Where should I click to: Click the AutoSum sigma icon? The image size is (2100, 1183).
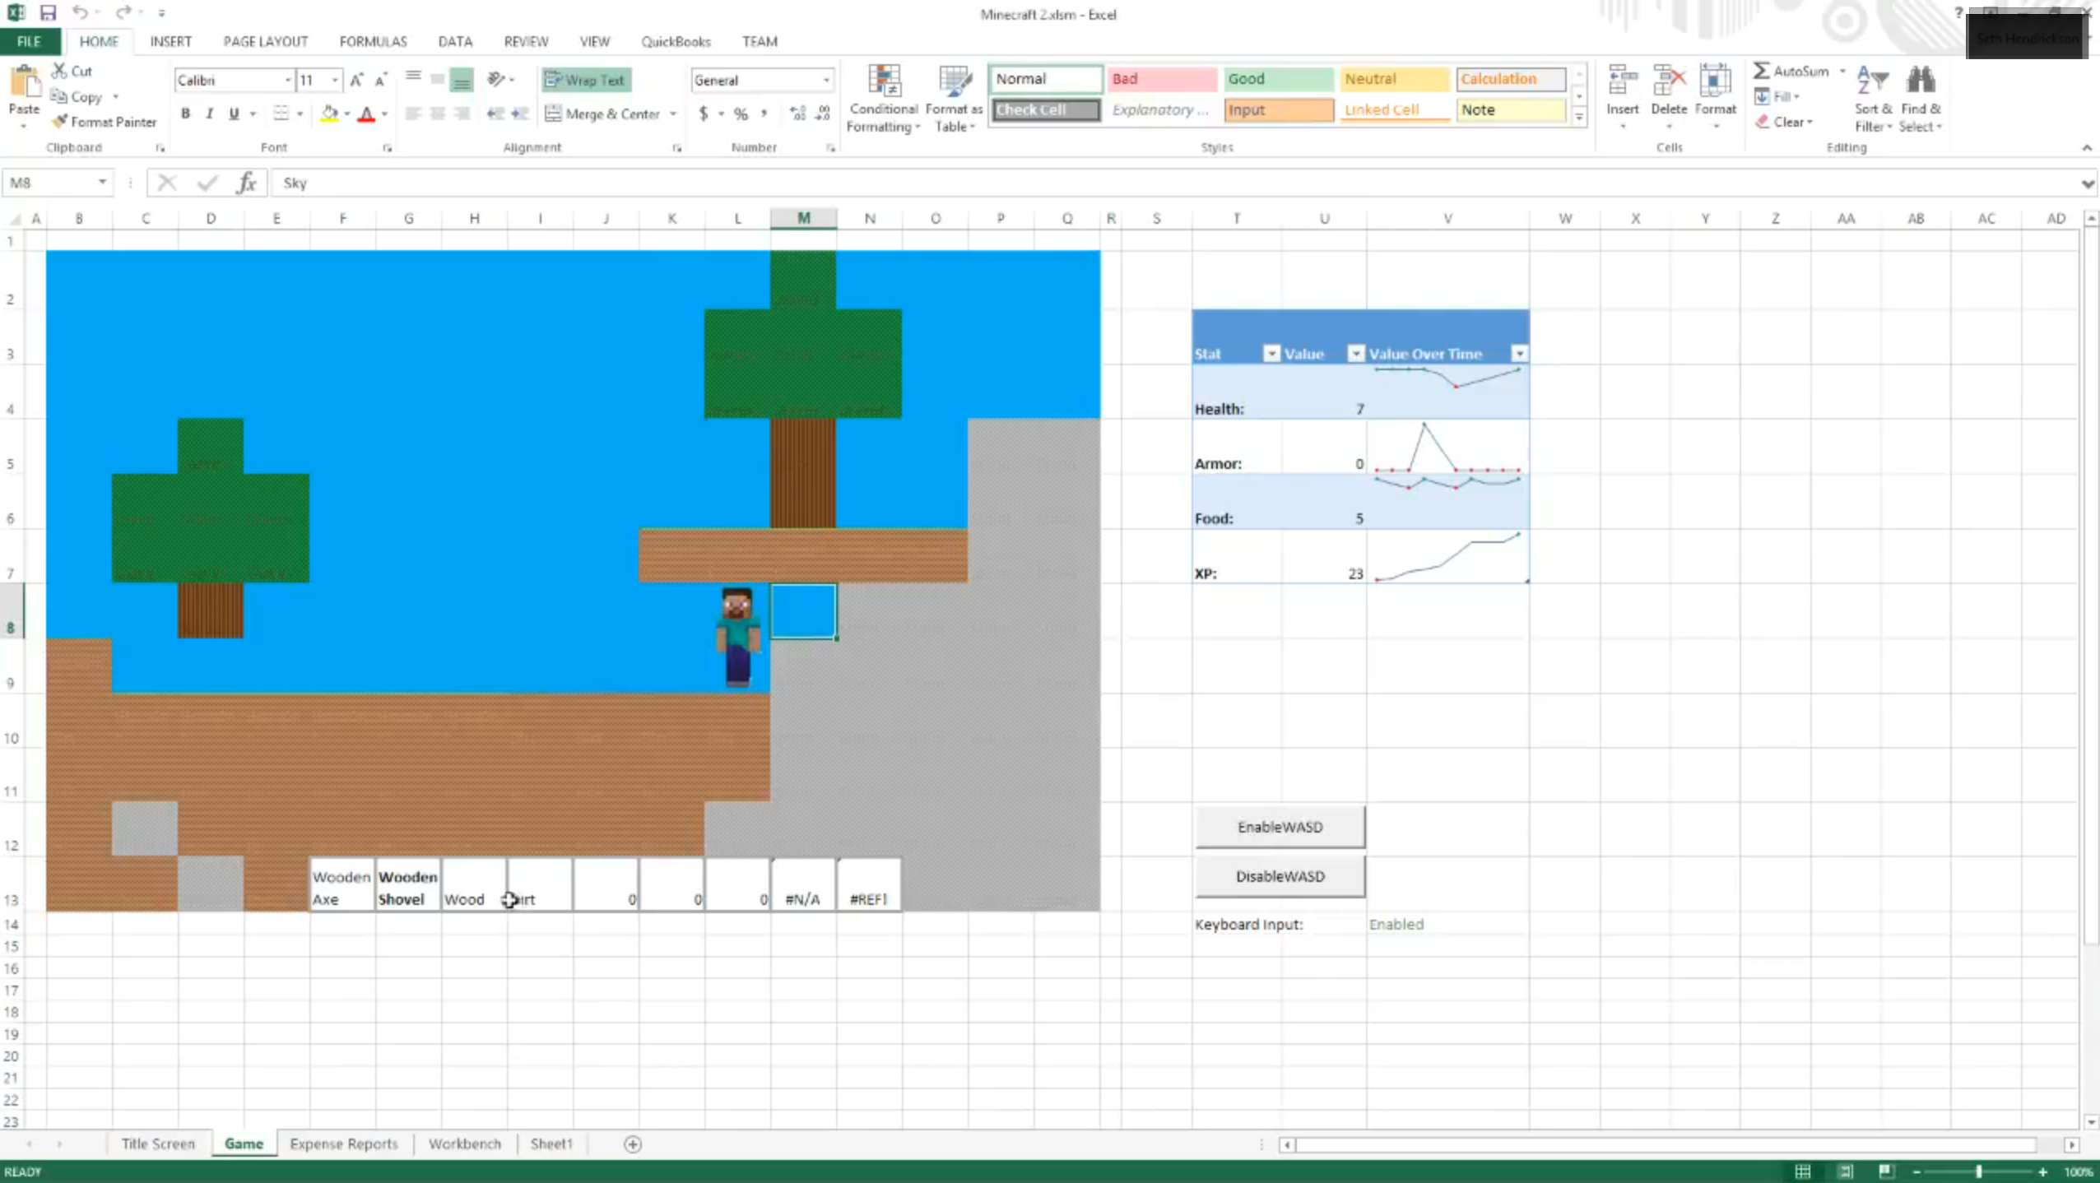coord(1760,71)
